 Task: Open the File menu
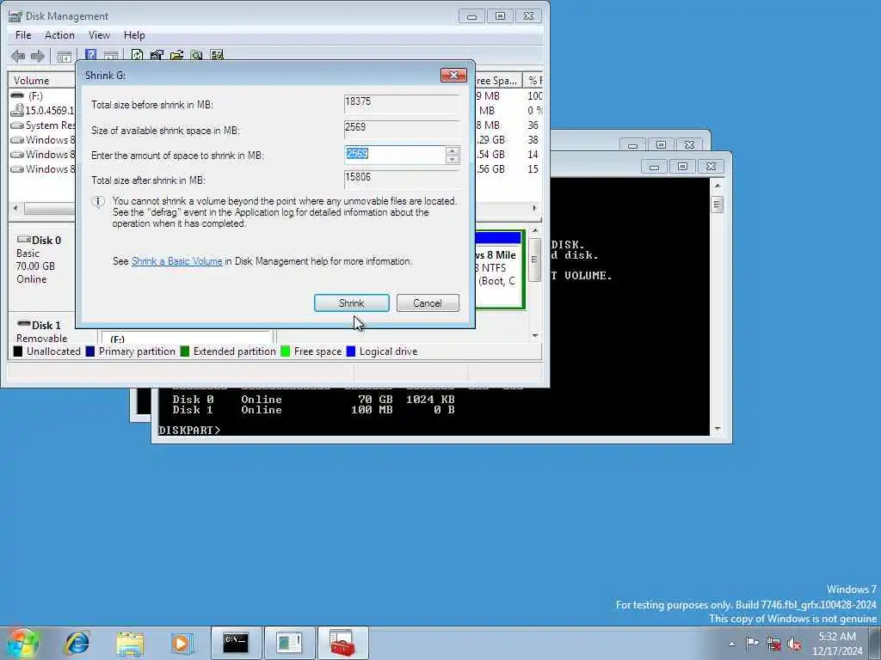[23, 34]
